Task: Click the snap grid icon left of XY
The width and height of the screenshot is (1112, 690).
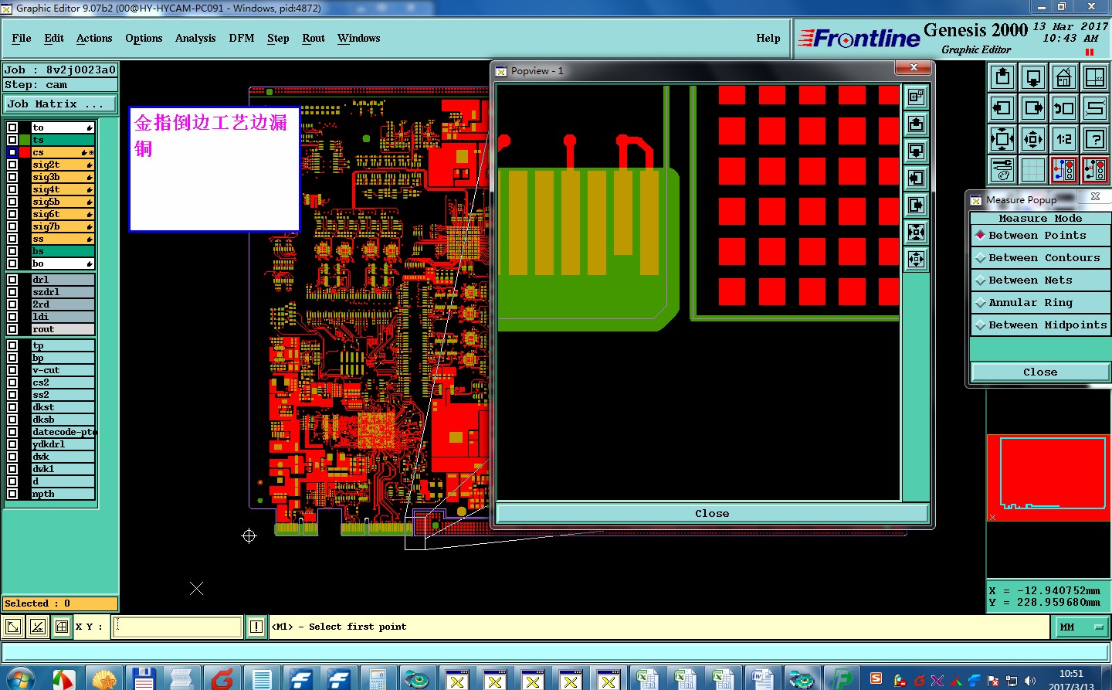Action: coord(62,627)
